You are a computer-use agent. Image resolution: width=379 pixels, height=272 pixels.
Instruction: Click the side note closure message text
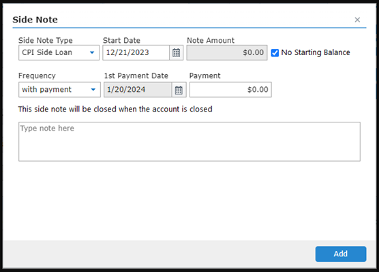[x=115, y=109]
